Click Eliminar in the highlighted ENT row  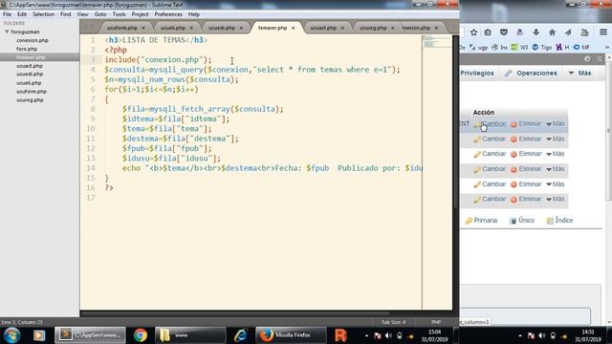(x=526, y=124)
